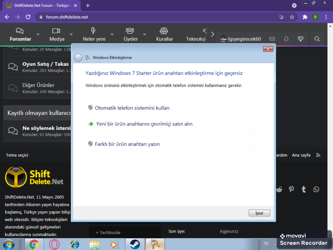Open the notifications bell icon
Image resolution: width=333 pixels, height=250 pixels.
(x=286, y=39)
